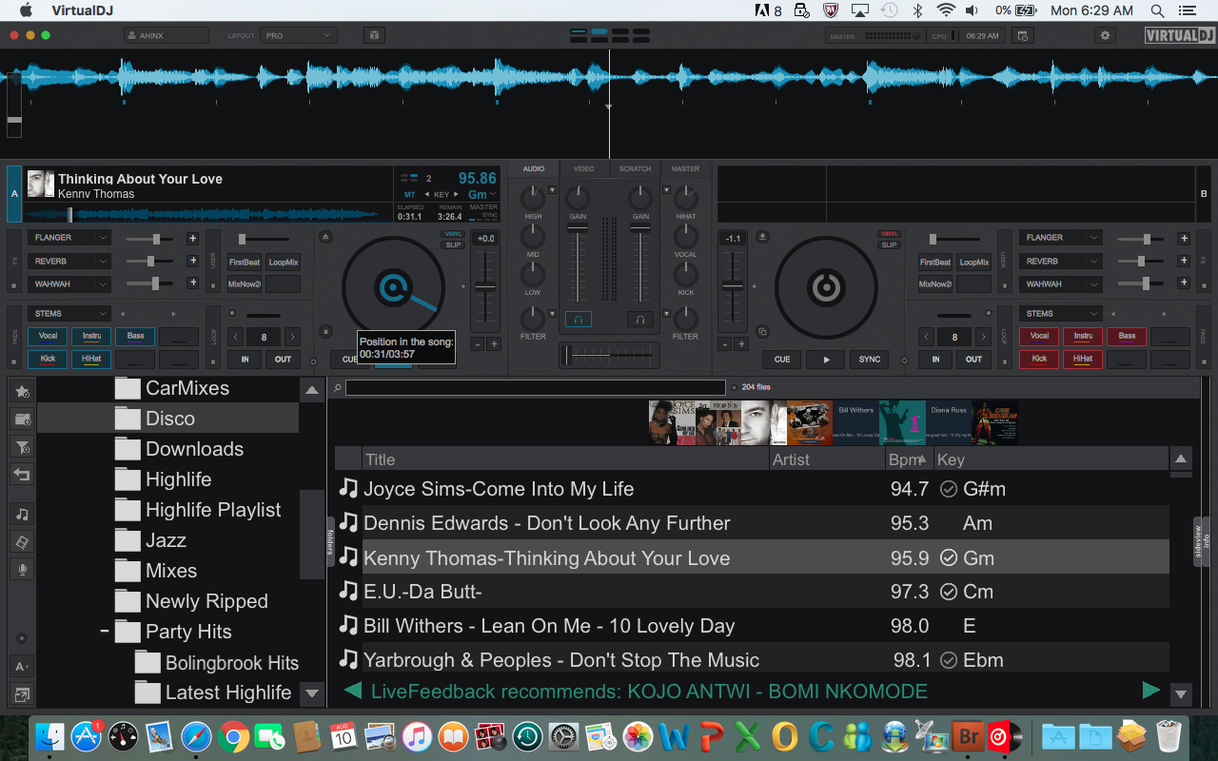This screenshot has height=761, width=1218.
Task: Eject track from deck B
Action: (x=763, y=237)
